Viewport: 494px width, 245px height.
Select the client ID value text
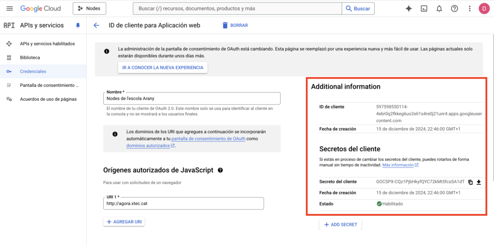tap(429, 113)
